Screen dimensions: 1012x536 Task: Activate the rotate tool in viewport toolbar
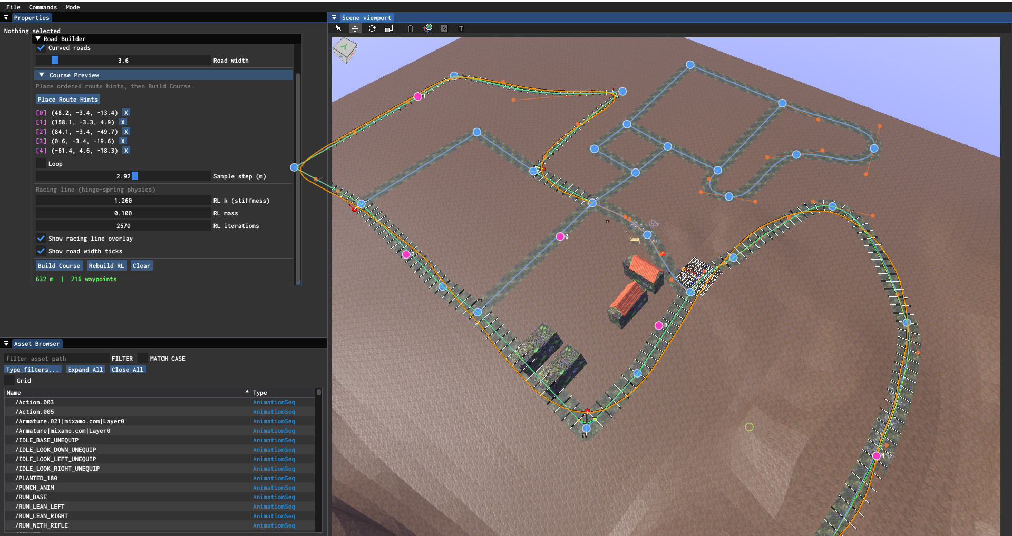372,28
